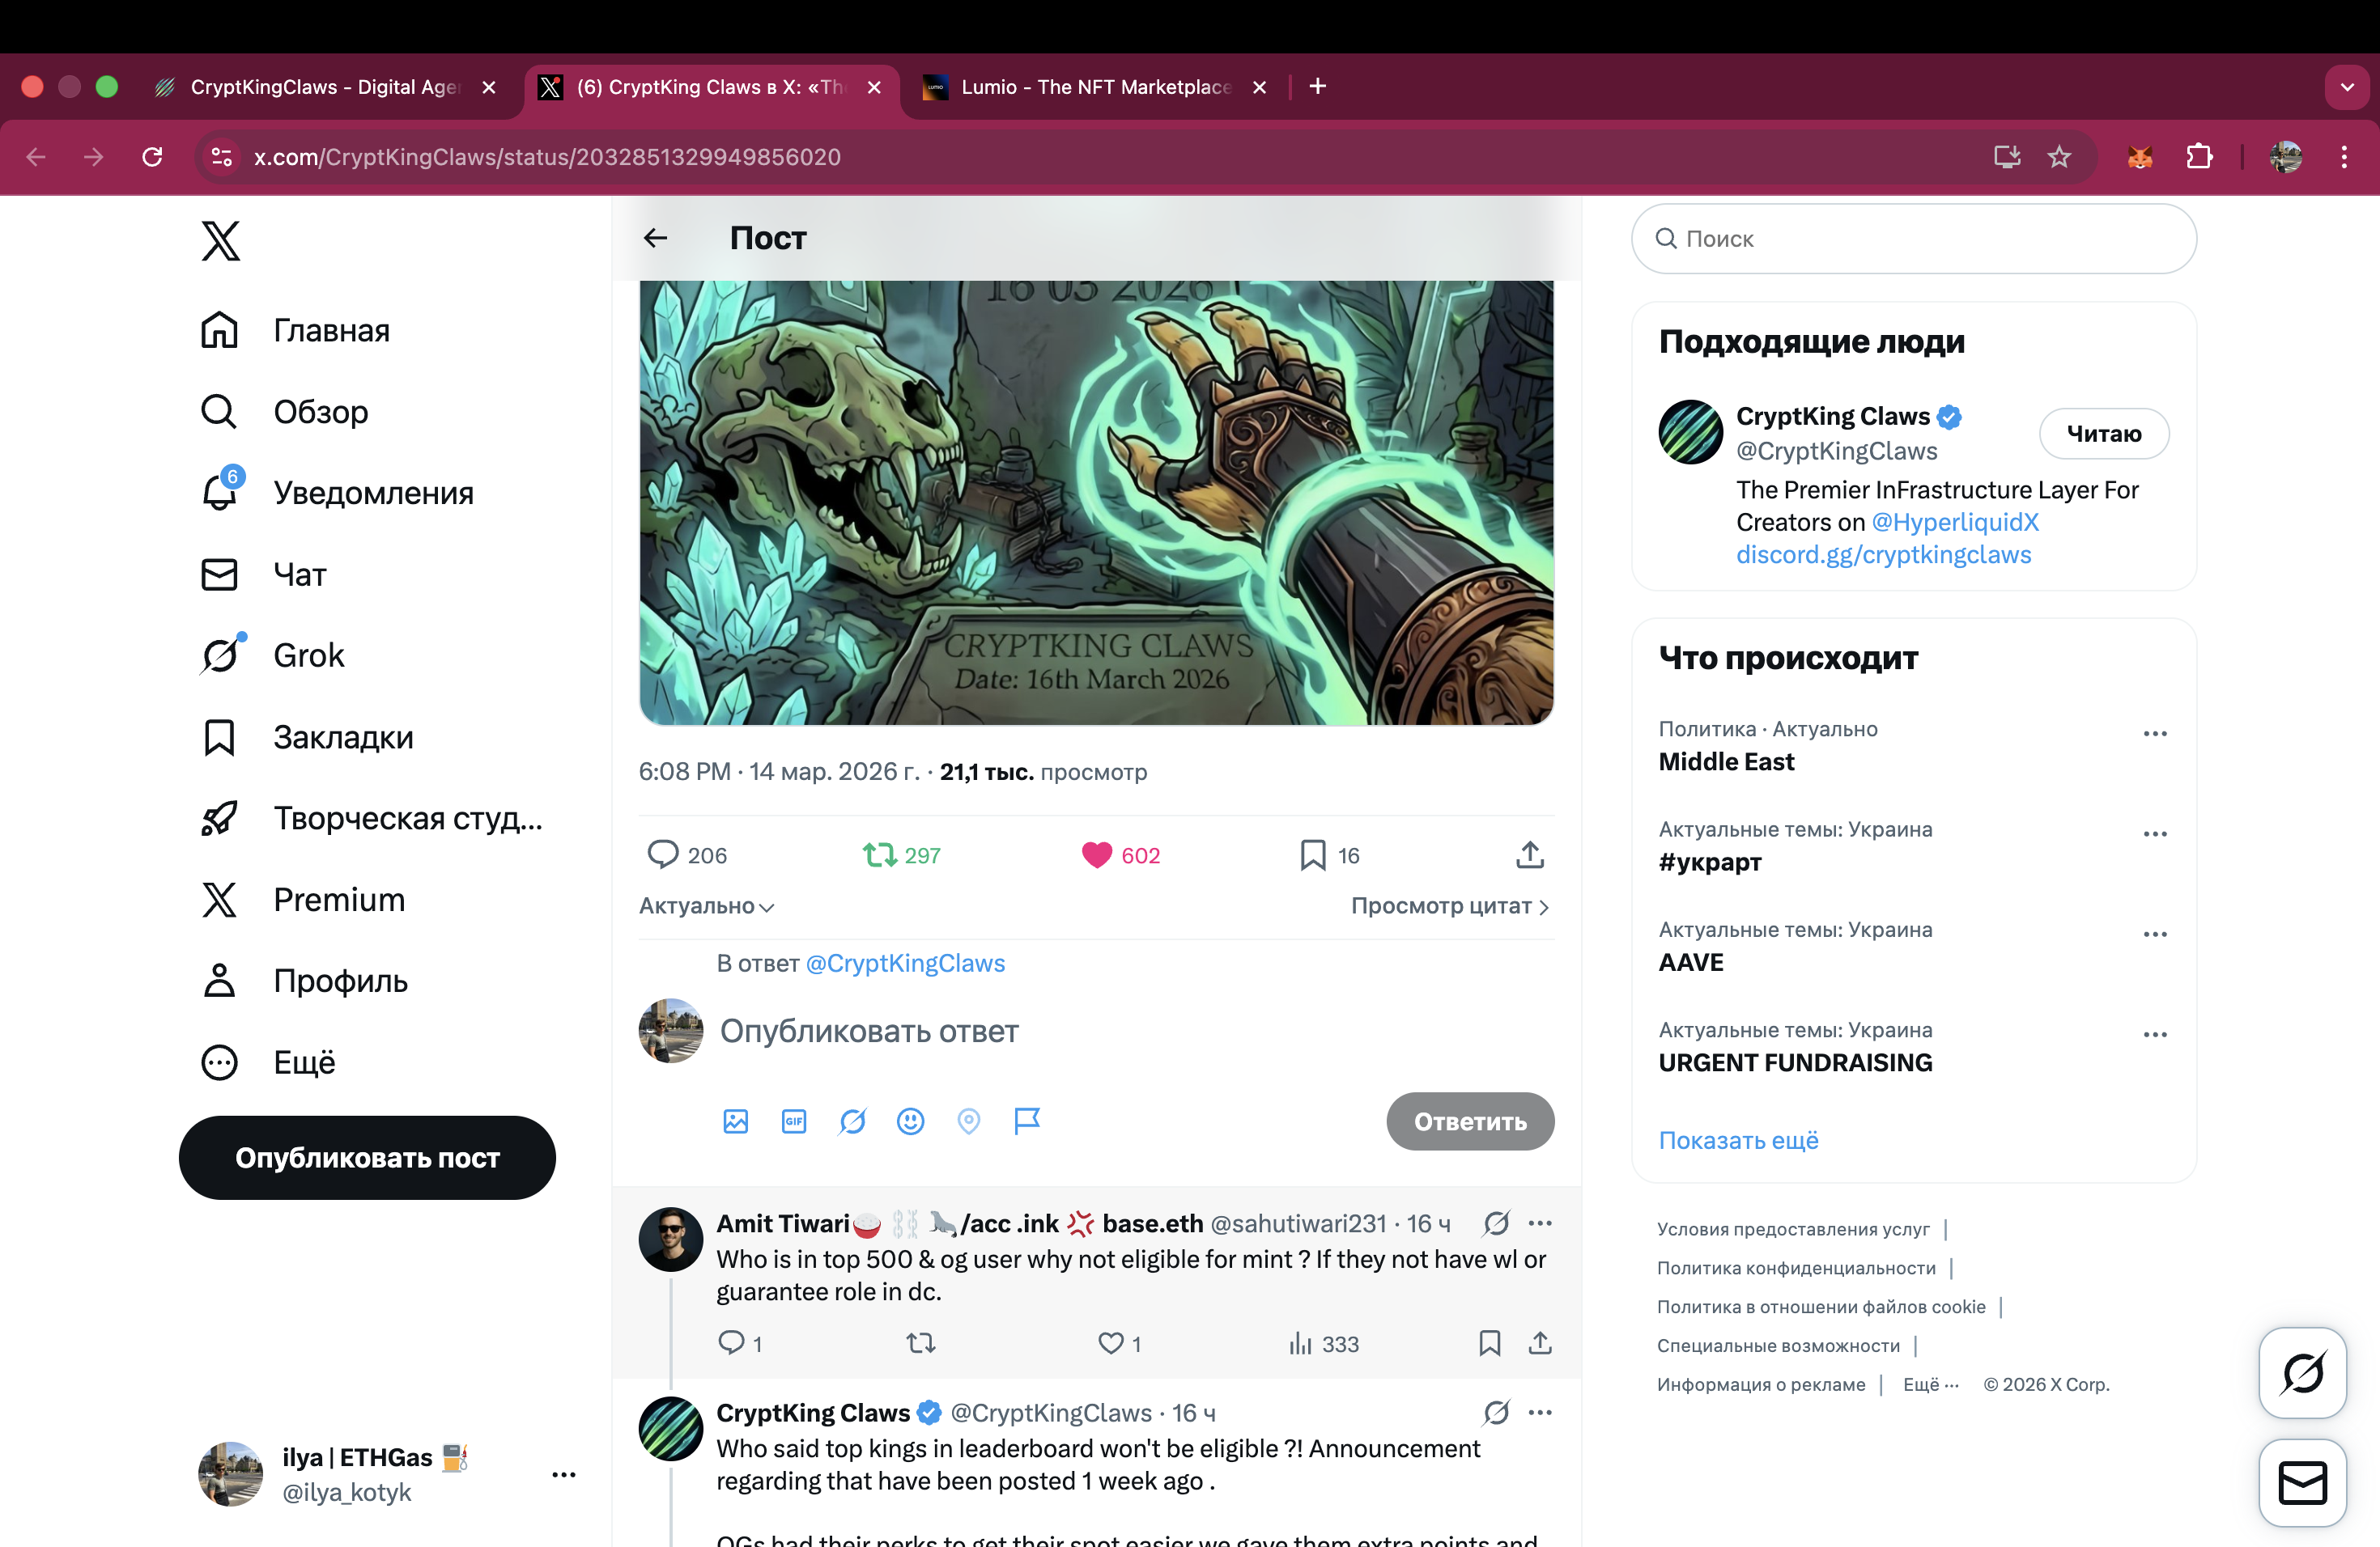Viewport: 2380px width, 1547px height.
Task: Open account menu dots for ilya | ETHGas
Action: [x=564, y=1474]
